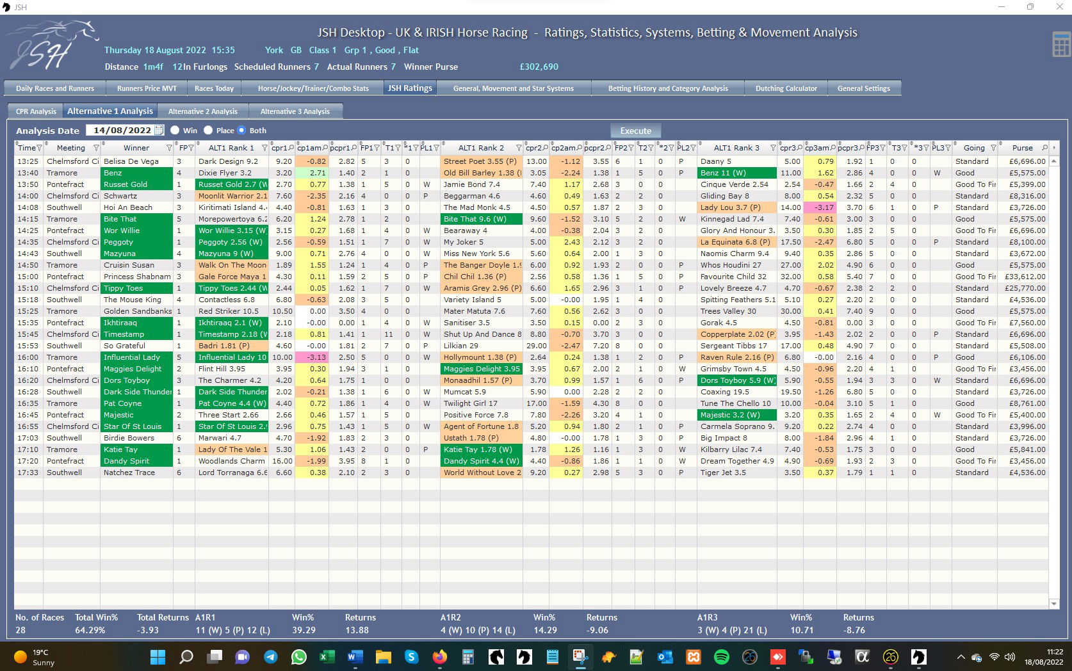
Task: Select the Maggies Delight 3.95 green cell
Action: (x=482, y=369)
